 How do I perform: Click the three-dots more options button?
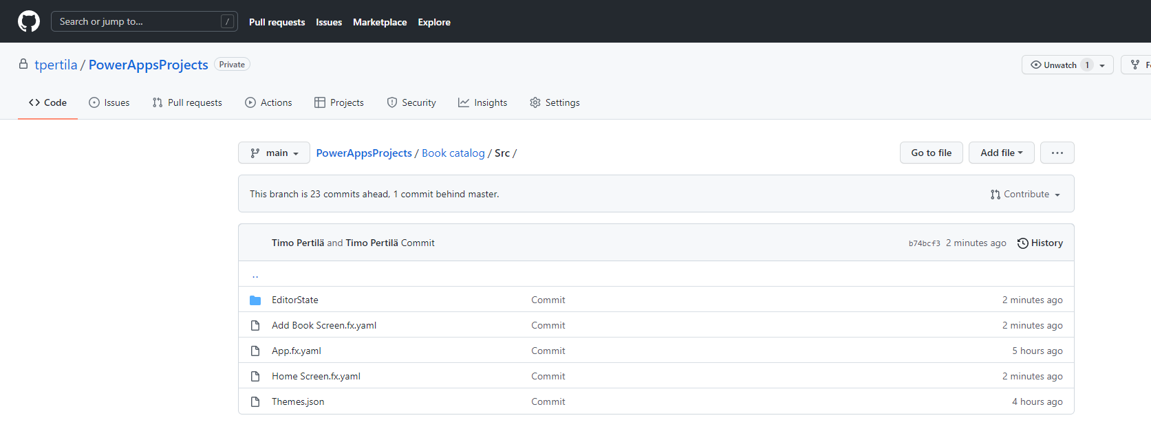(x=1057, y=153)
